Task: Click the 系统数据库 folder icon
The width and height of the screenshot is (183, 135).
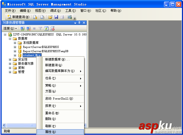Action: pyautogui.click(x=20, y=43)
